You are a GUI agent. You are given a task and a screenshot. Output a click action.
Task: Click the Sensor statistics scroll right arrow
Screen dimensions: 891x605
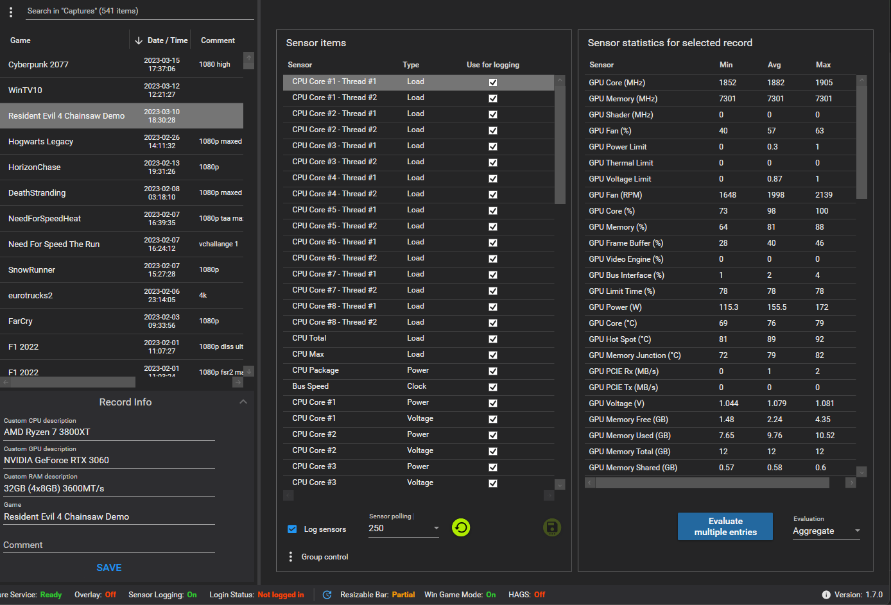tap(851, 482)
